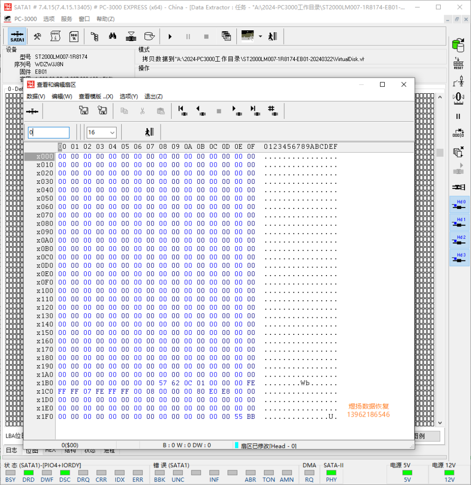Click the binoculars search icon

[113, 36]
